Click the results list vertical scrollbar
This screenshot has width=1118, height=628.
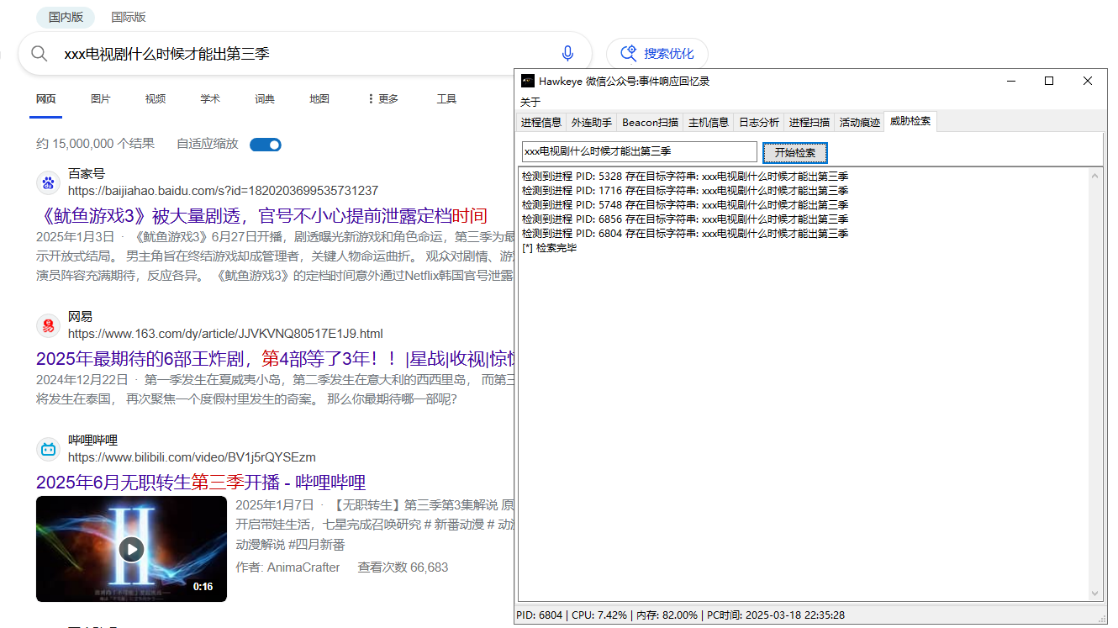(x=1094, y=383)
